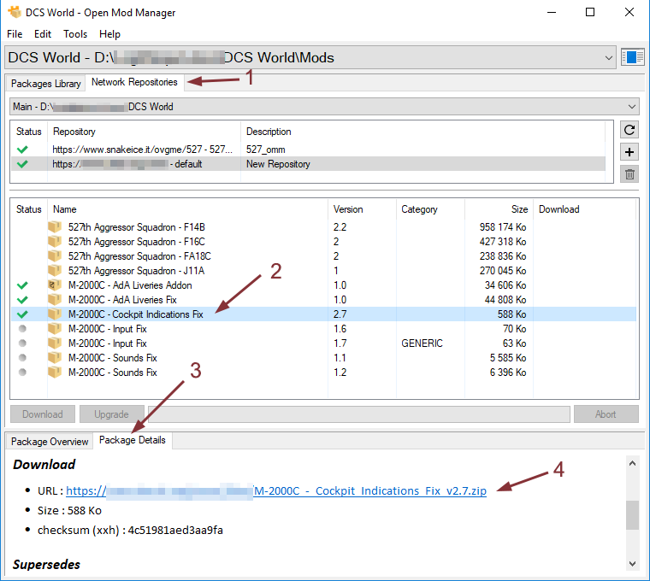Open the Edit menu
The width and height of the screenshot is (650, 581).
coord(43,34)
